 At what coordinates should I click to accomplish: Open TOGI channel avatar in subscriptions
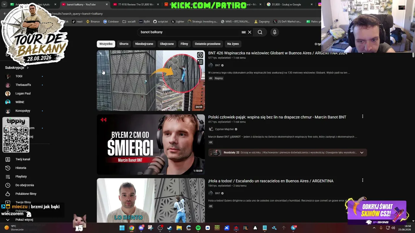(8, 76)
